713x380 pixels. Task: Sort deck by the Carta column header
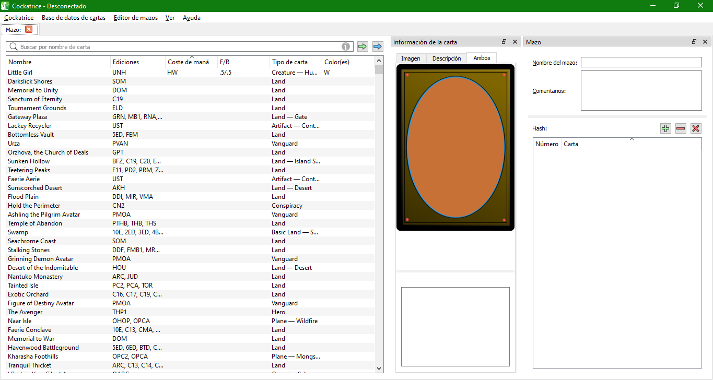click(631, 144)
